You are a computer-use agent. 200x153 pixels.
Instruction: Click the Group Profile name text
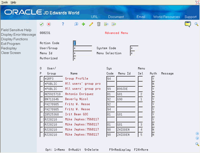coord(77,79)
